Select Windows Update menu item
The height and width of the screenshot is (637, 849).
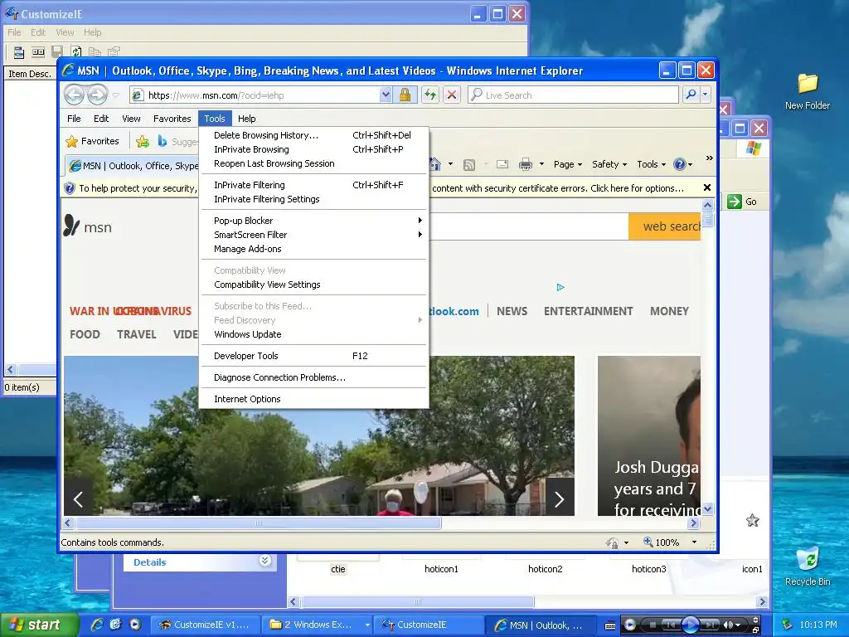point(314,334)
